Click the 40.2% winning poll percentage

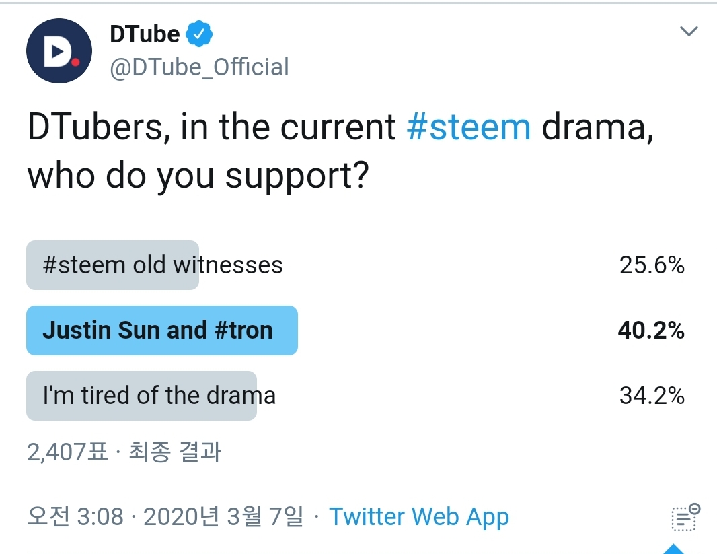[651, 331]
